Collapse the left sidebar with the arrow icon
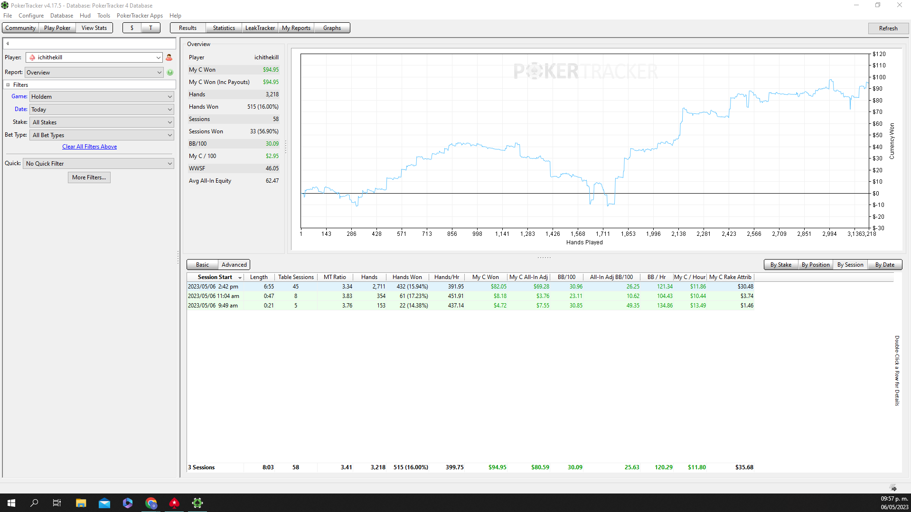The height and width of the screenshot is (512, 911). point(8,44)
